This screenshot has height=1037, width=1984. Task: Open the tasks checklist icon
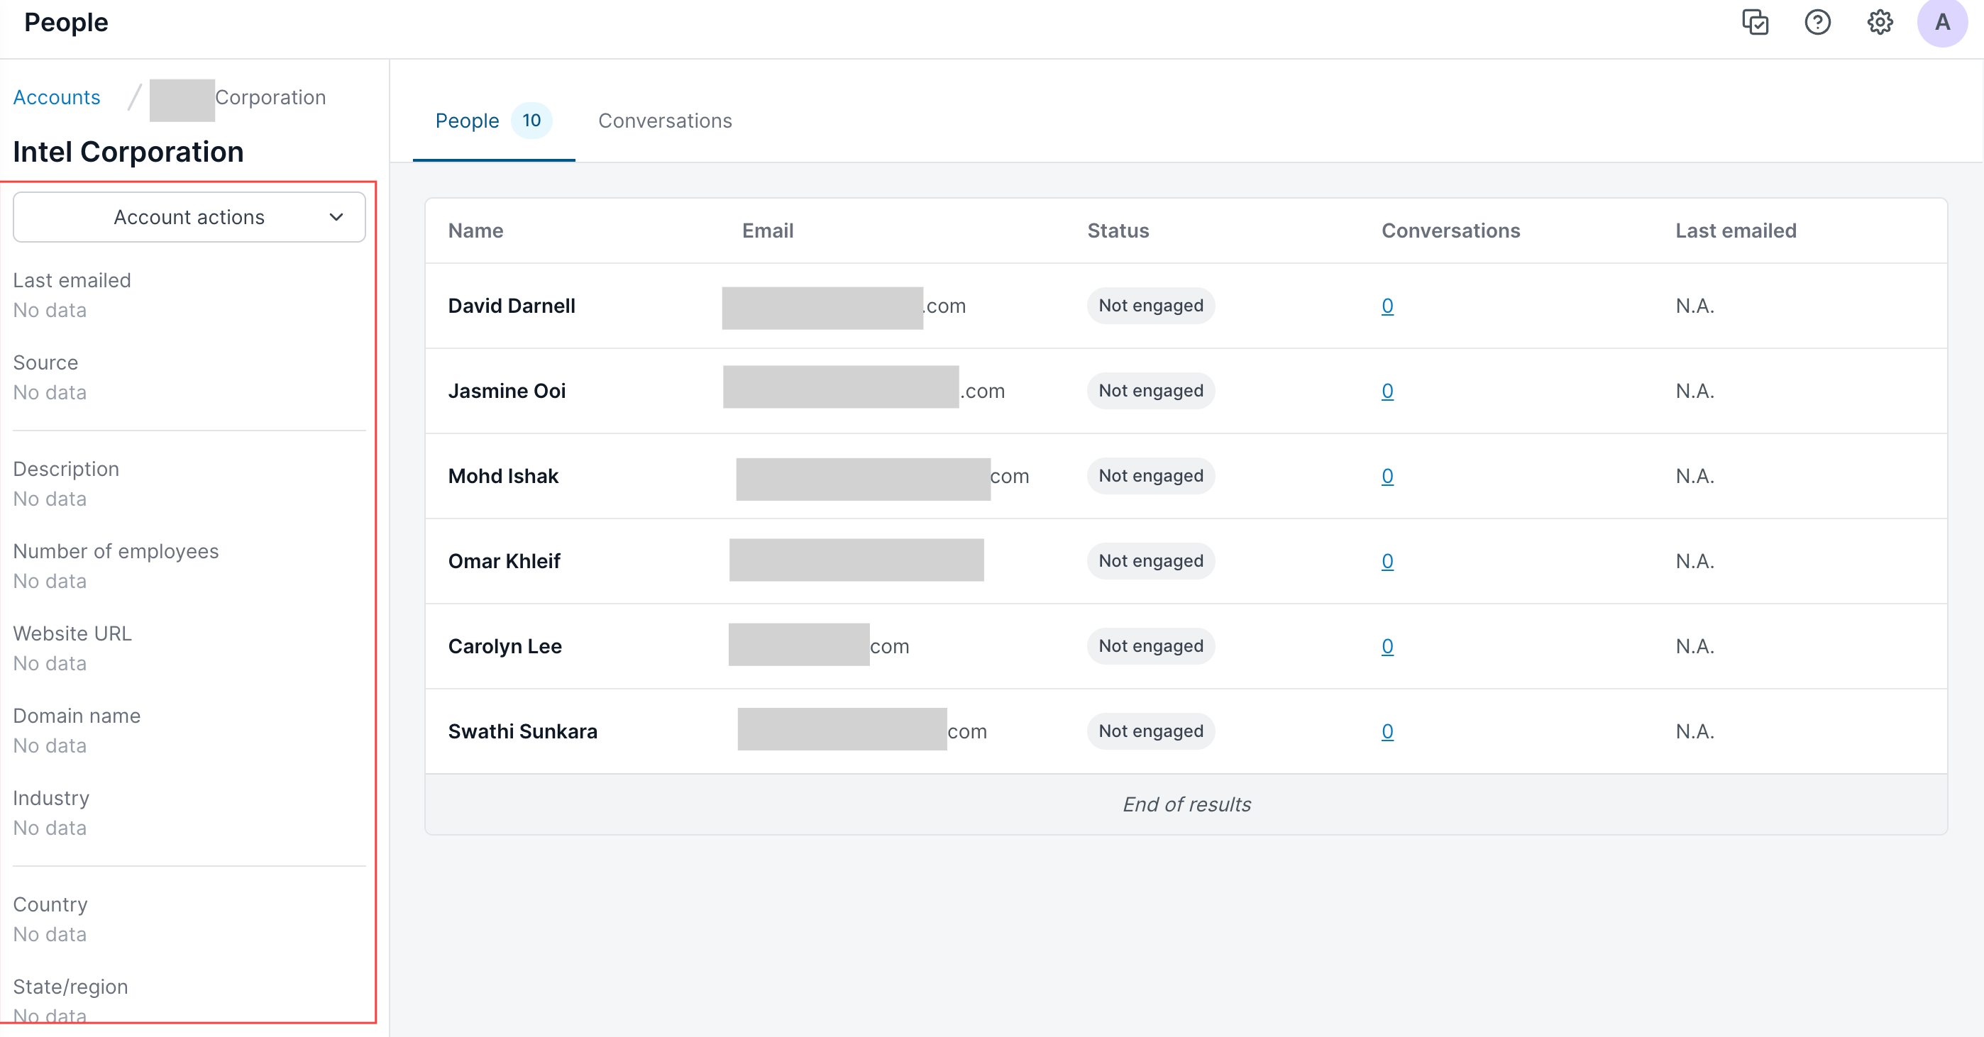1756,22
